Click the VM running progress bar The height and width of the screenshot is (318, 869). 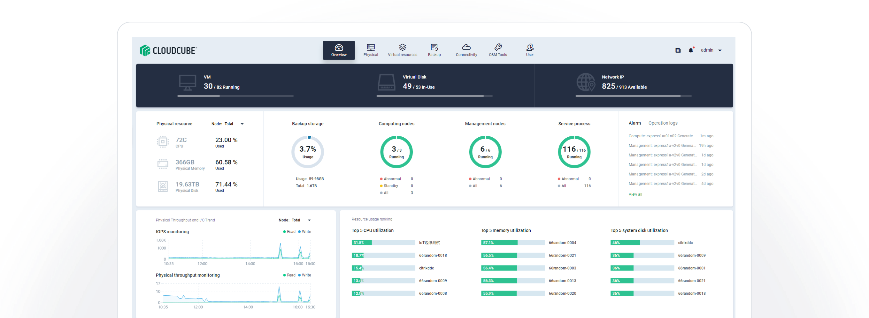[235, 96]
